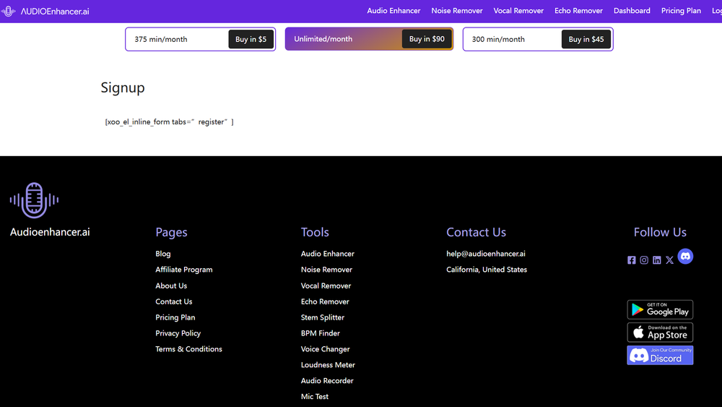This screenshot has height=407, width=722.
Task: Open the round Discord social icon
Action: click(685, 257)
